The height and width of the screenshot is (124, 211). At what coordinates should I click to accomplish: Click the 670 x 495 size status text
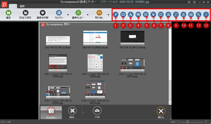6,122
